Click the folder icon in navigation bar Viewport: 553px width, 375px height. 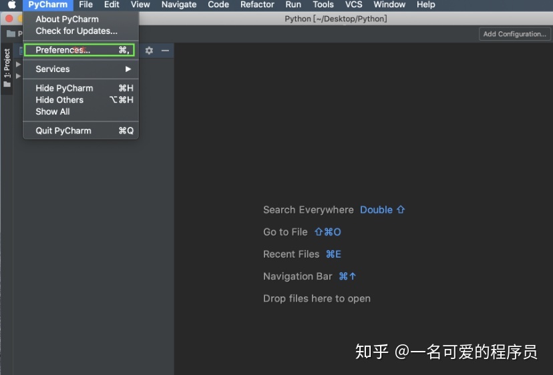point(11,33)
